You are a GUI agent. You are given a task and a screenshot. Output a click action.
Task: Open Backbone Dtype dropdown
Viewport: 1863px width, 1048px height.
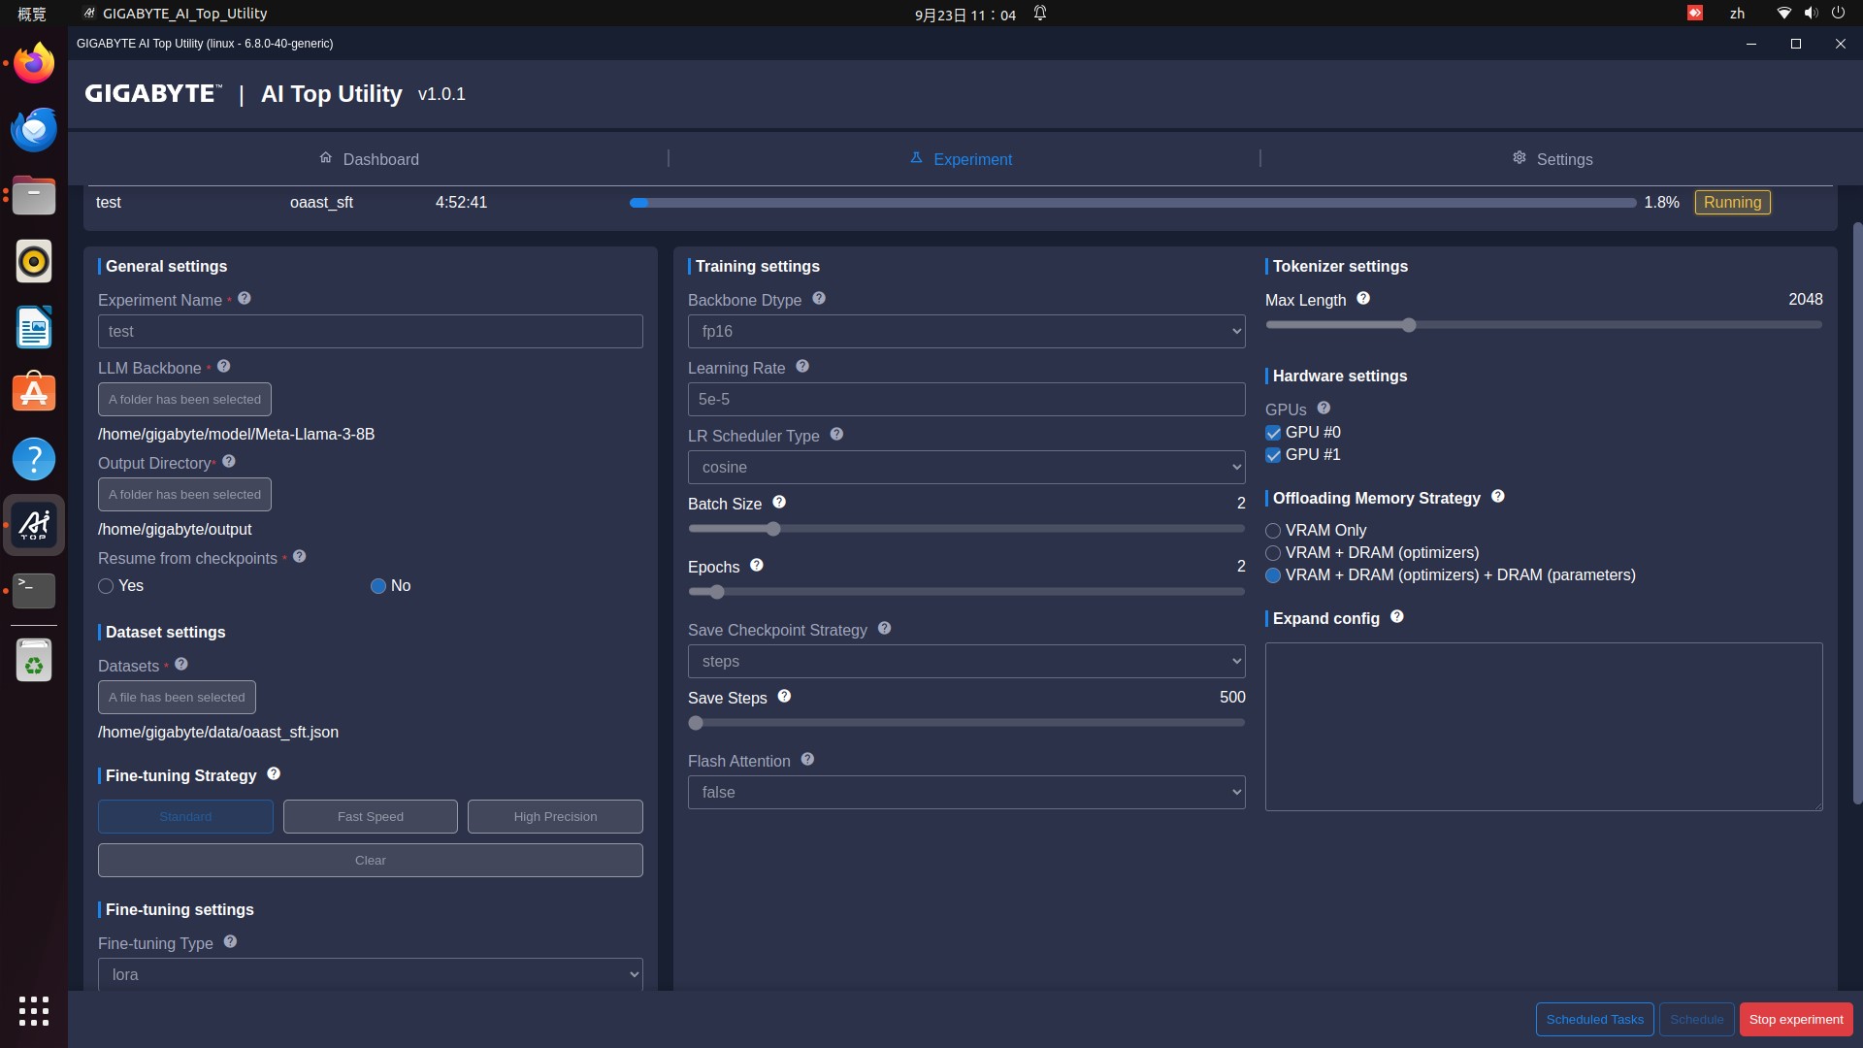click(964, 330)
